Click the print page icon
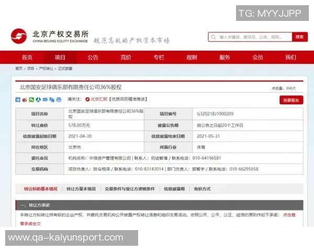The width and height of the screenshot is (314, 251). (59, 99)
